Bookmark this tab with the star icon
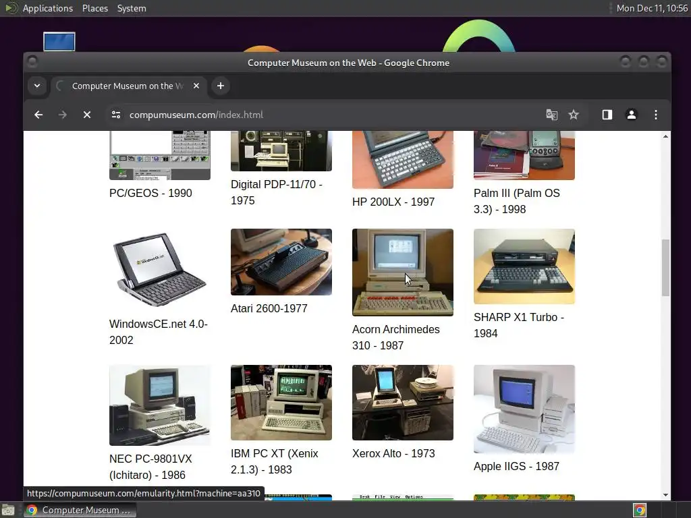Viewport: 691px width, 518px height. pos(574,115)
